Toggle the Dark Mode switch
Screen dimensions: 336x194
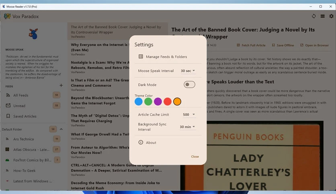click(189, 85)
